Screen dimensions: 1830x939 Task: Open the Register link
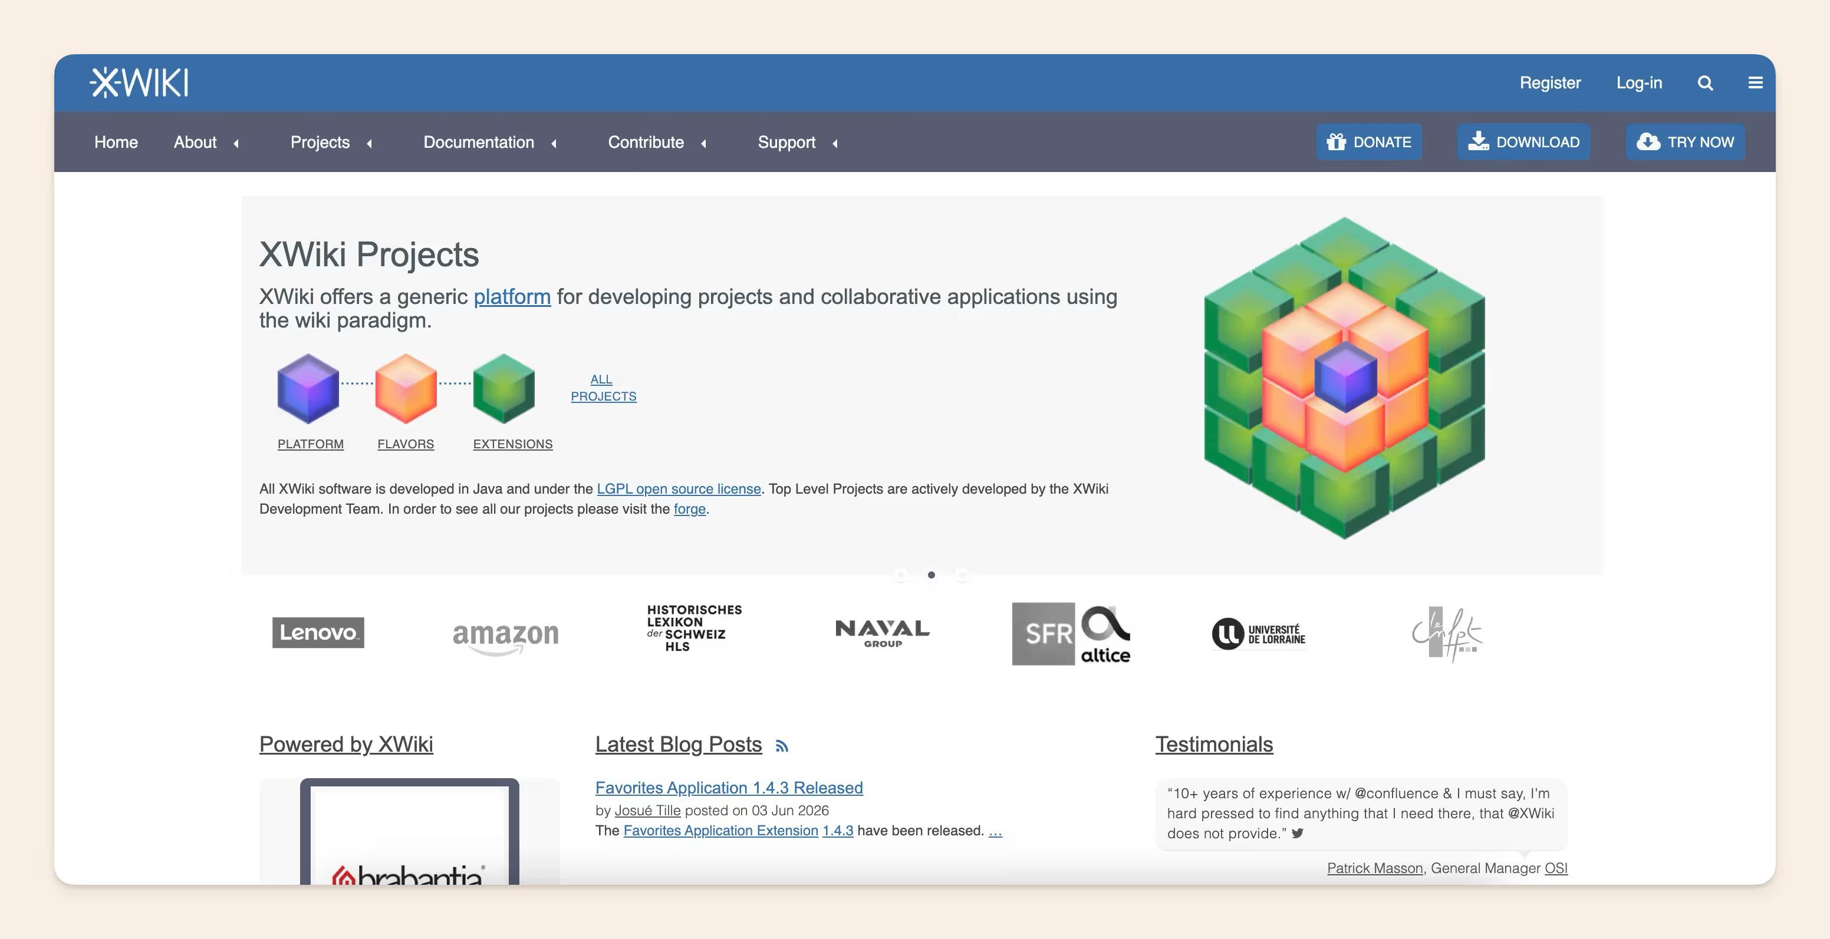1550,83
